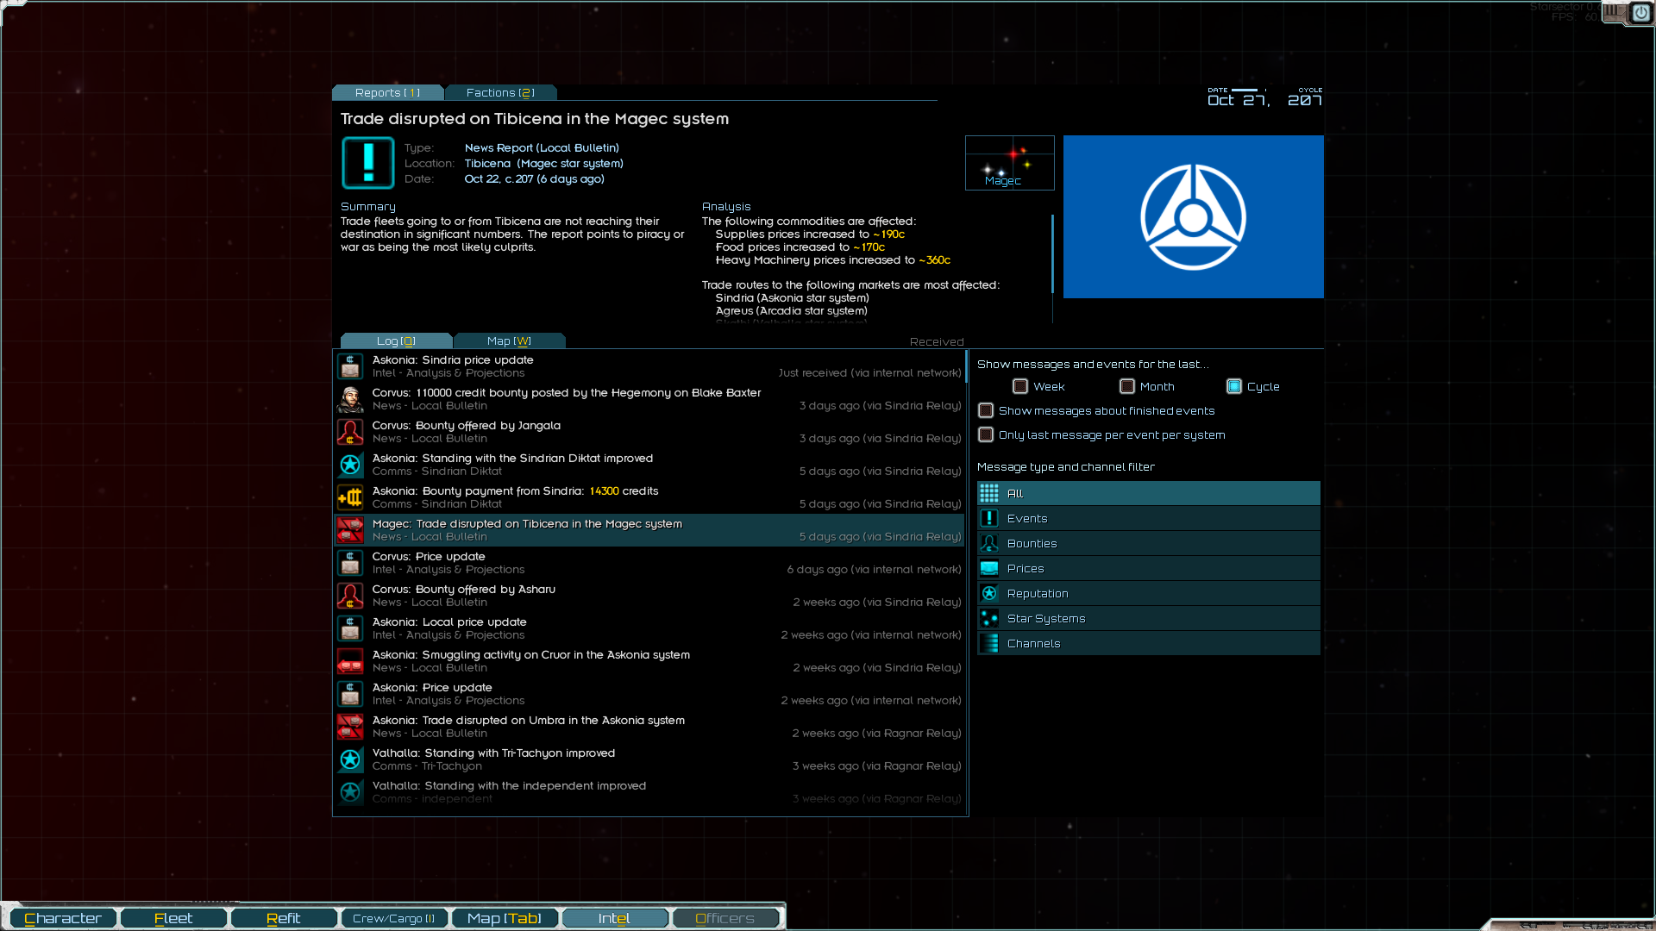Screen dimensions: 1656x931
Task: Click the exclamation news report icon
Action: pyautogui.click(x=368, y=163)
